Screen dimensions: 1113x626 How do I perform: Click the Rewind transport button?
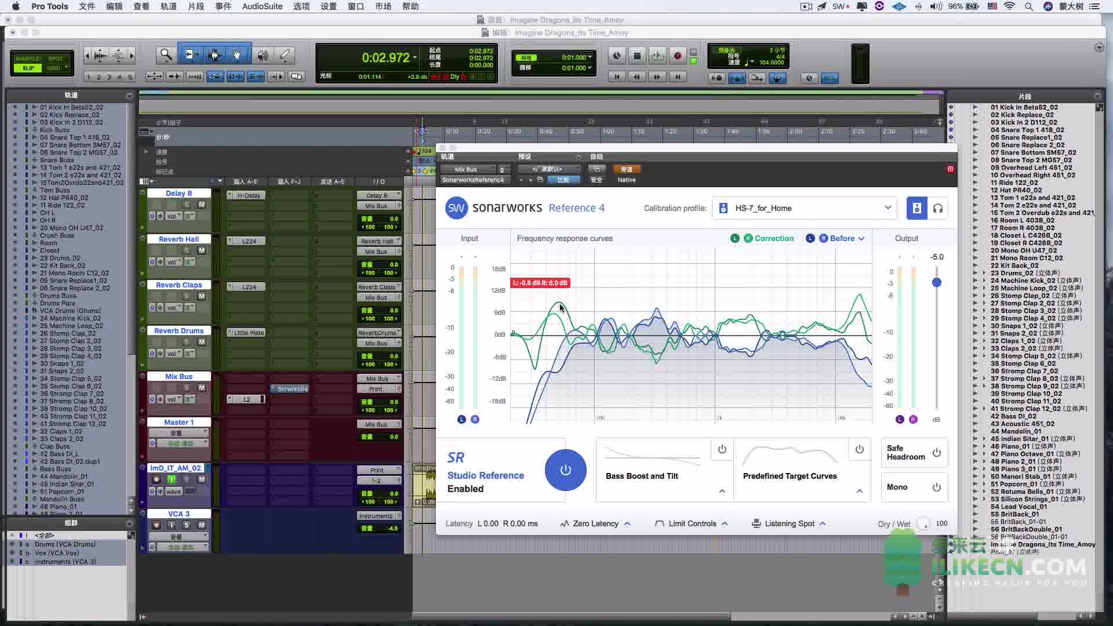click(x=636, y=77)
